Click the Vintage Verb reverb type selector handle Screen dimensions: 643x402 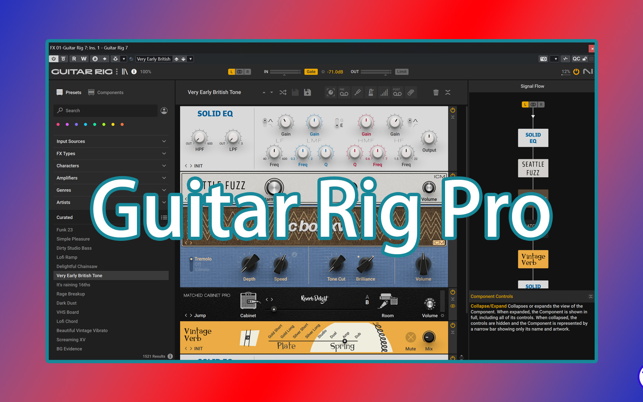click(x=345, y=341)
